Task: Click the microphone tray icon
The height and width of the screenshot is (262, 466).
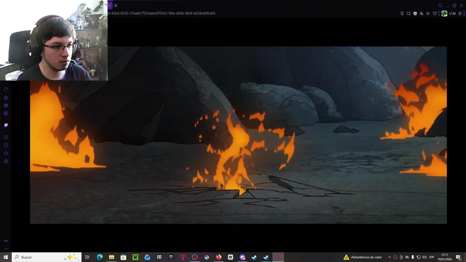Action: click(x=413, y=257)
